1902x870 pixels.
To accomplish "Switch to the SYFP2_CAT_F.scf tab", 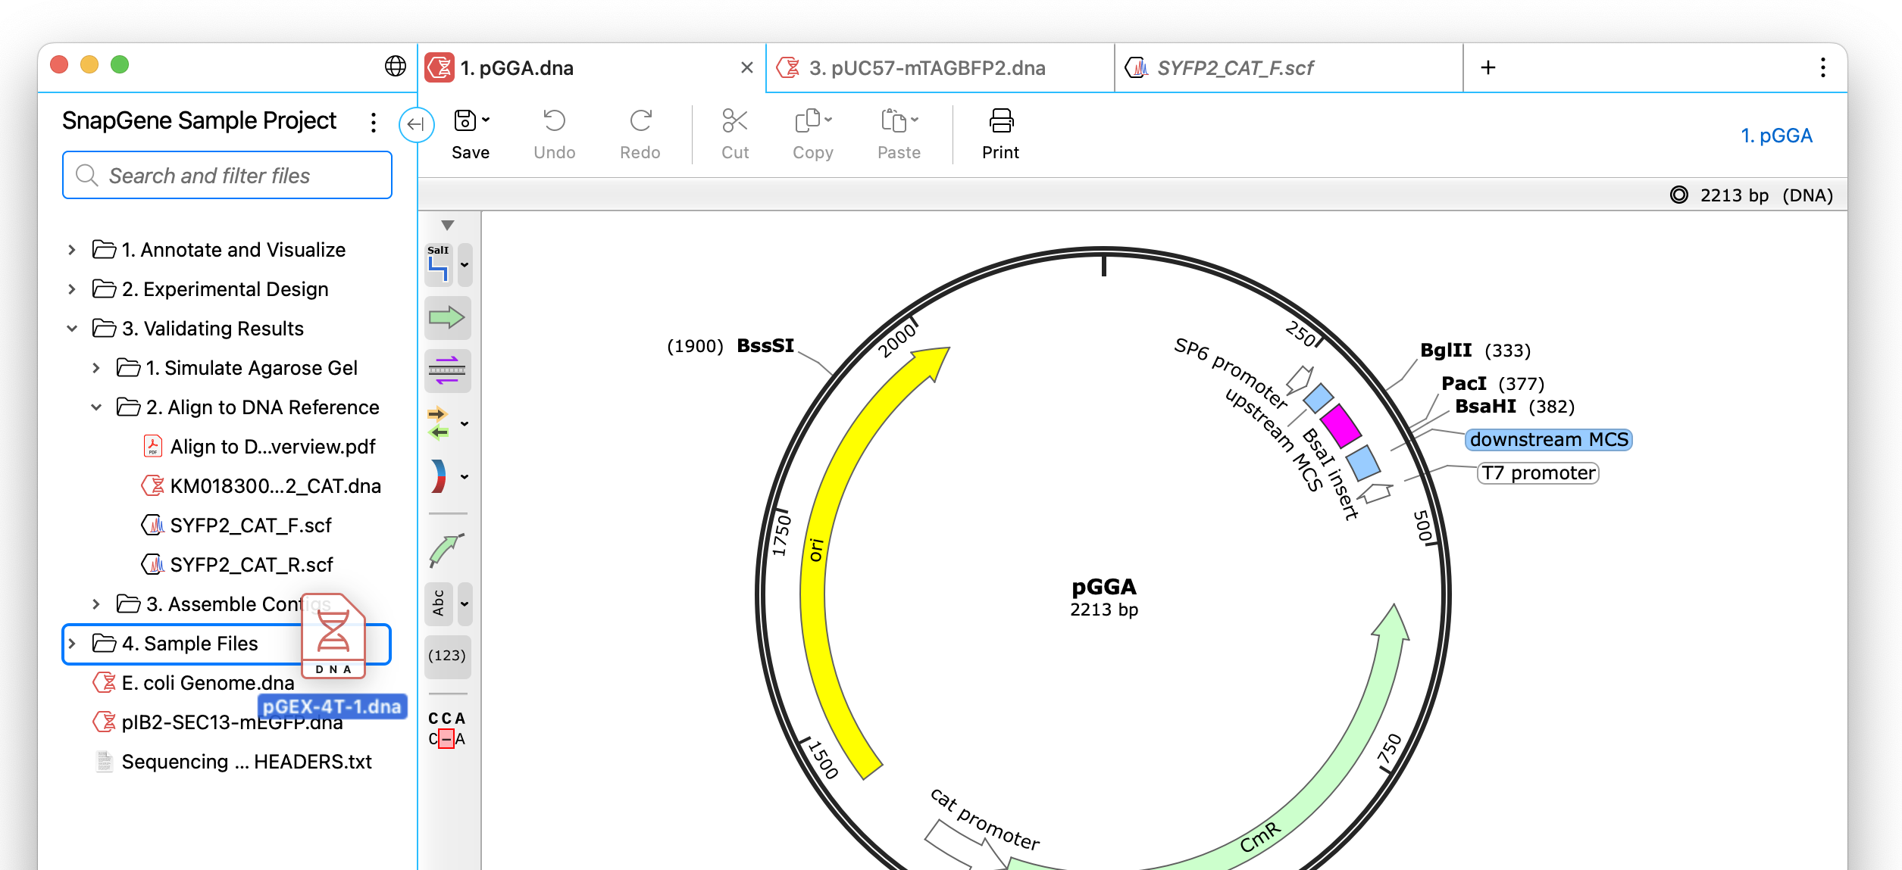I will pyautogui.click(x=1288, y=68).
